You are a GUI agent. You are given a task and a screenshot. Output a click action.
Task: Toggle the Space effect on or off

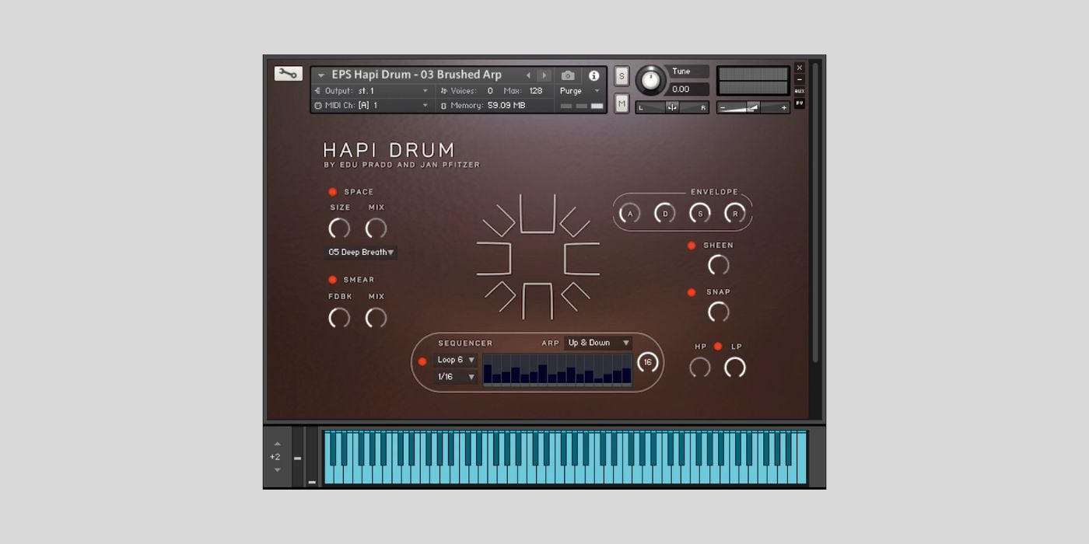point(333,190)
